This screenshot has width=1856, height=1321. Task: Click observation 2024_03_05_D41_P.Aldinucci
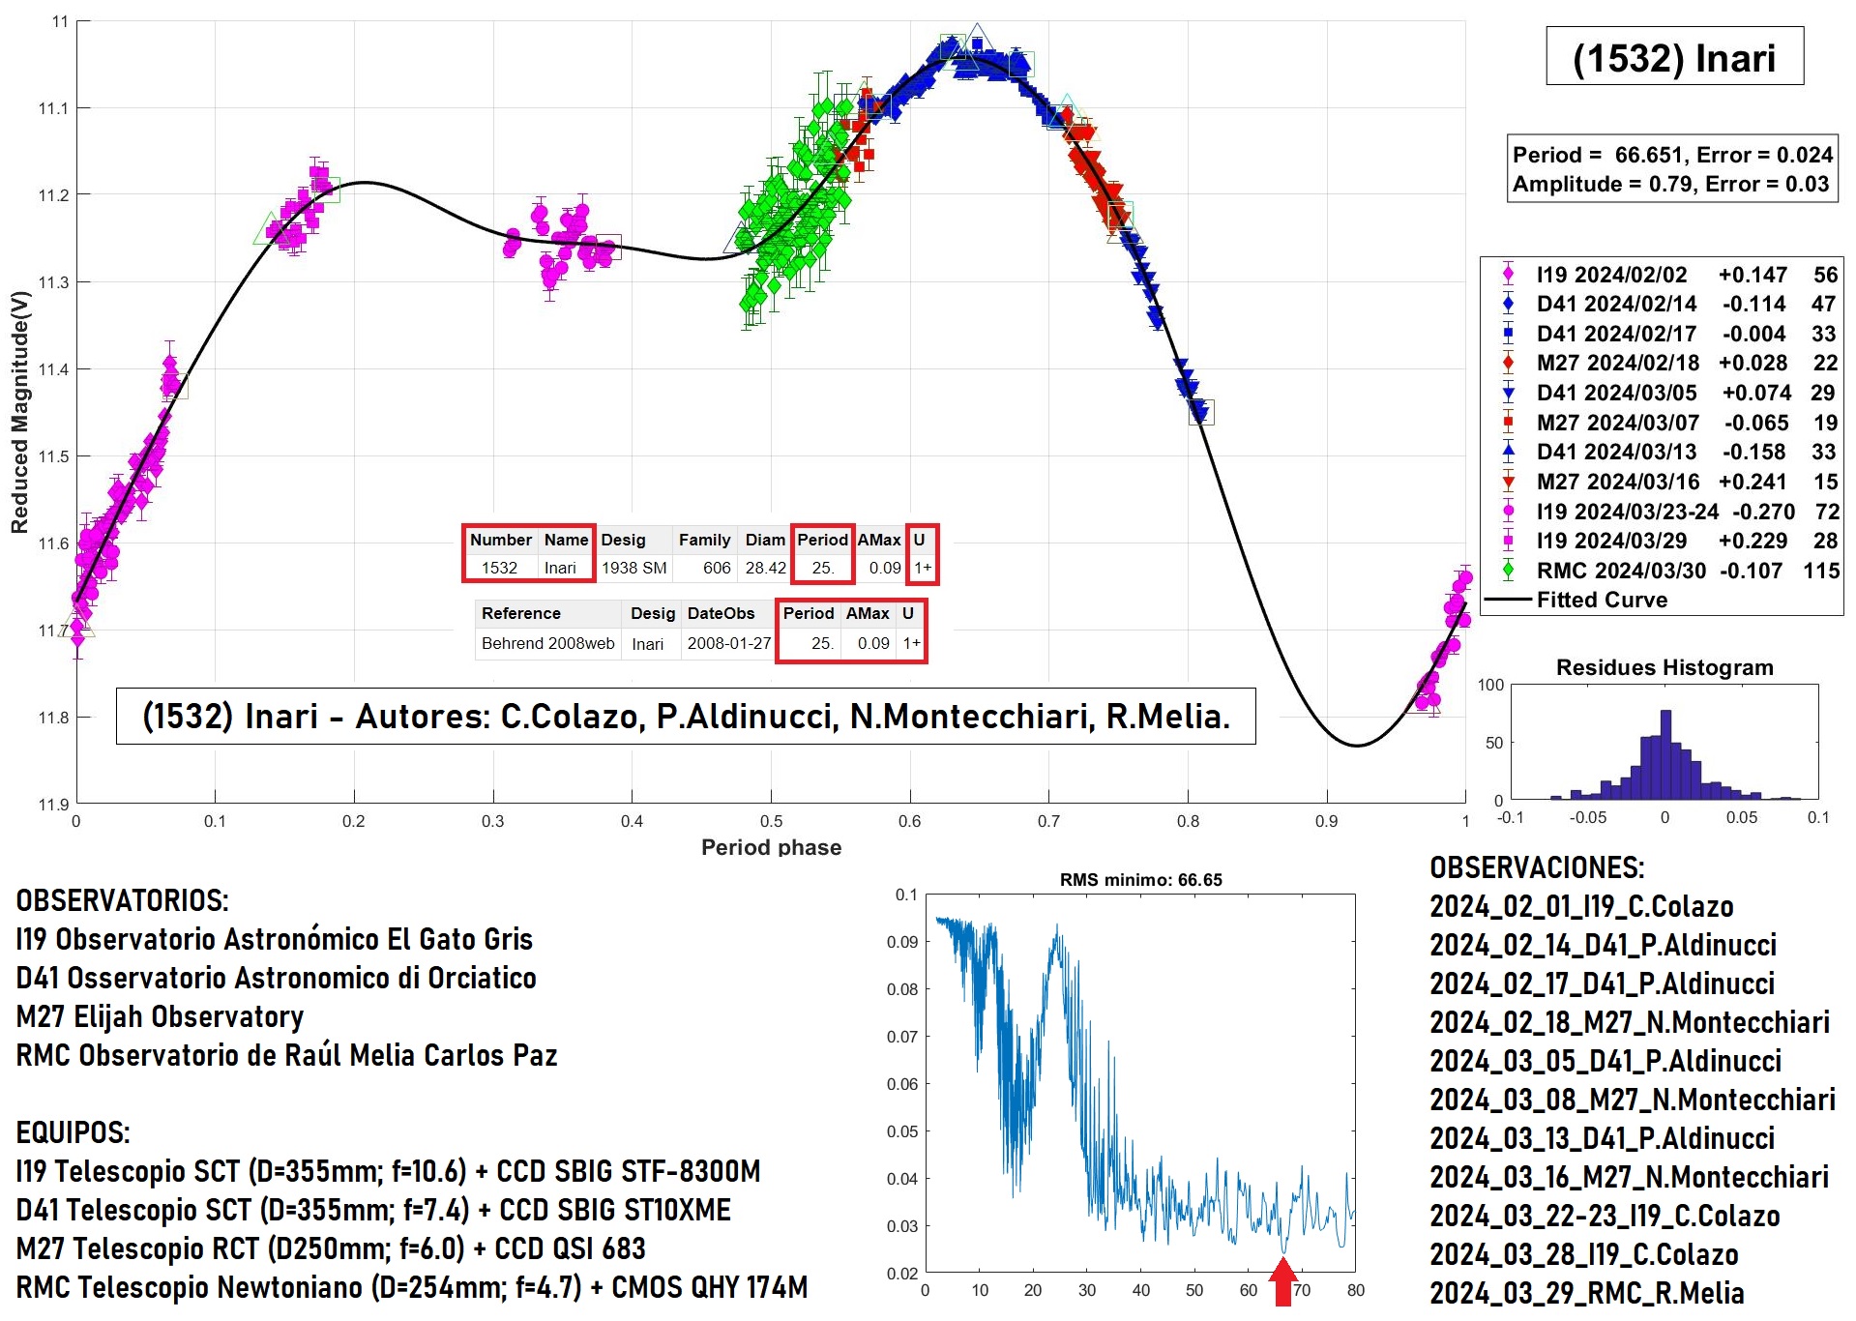(1606, 1061)
